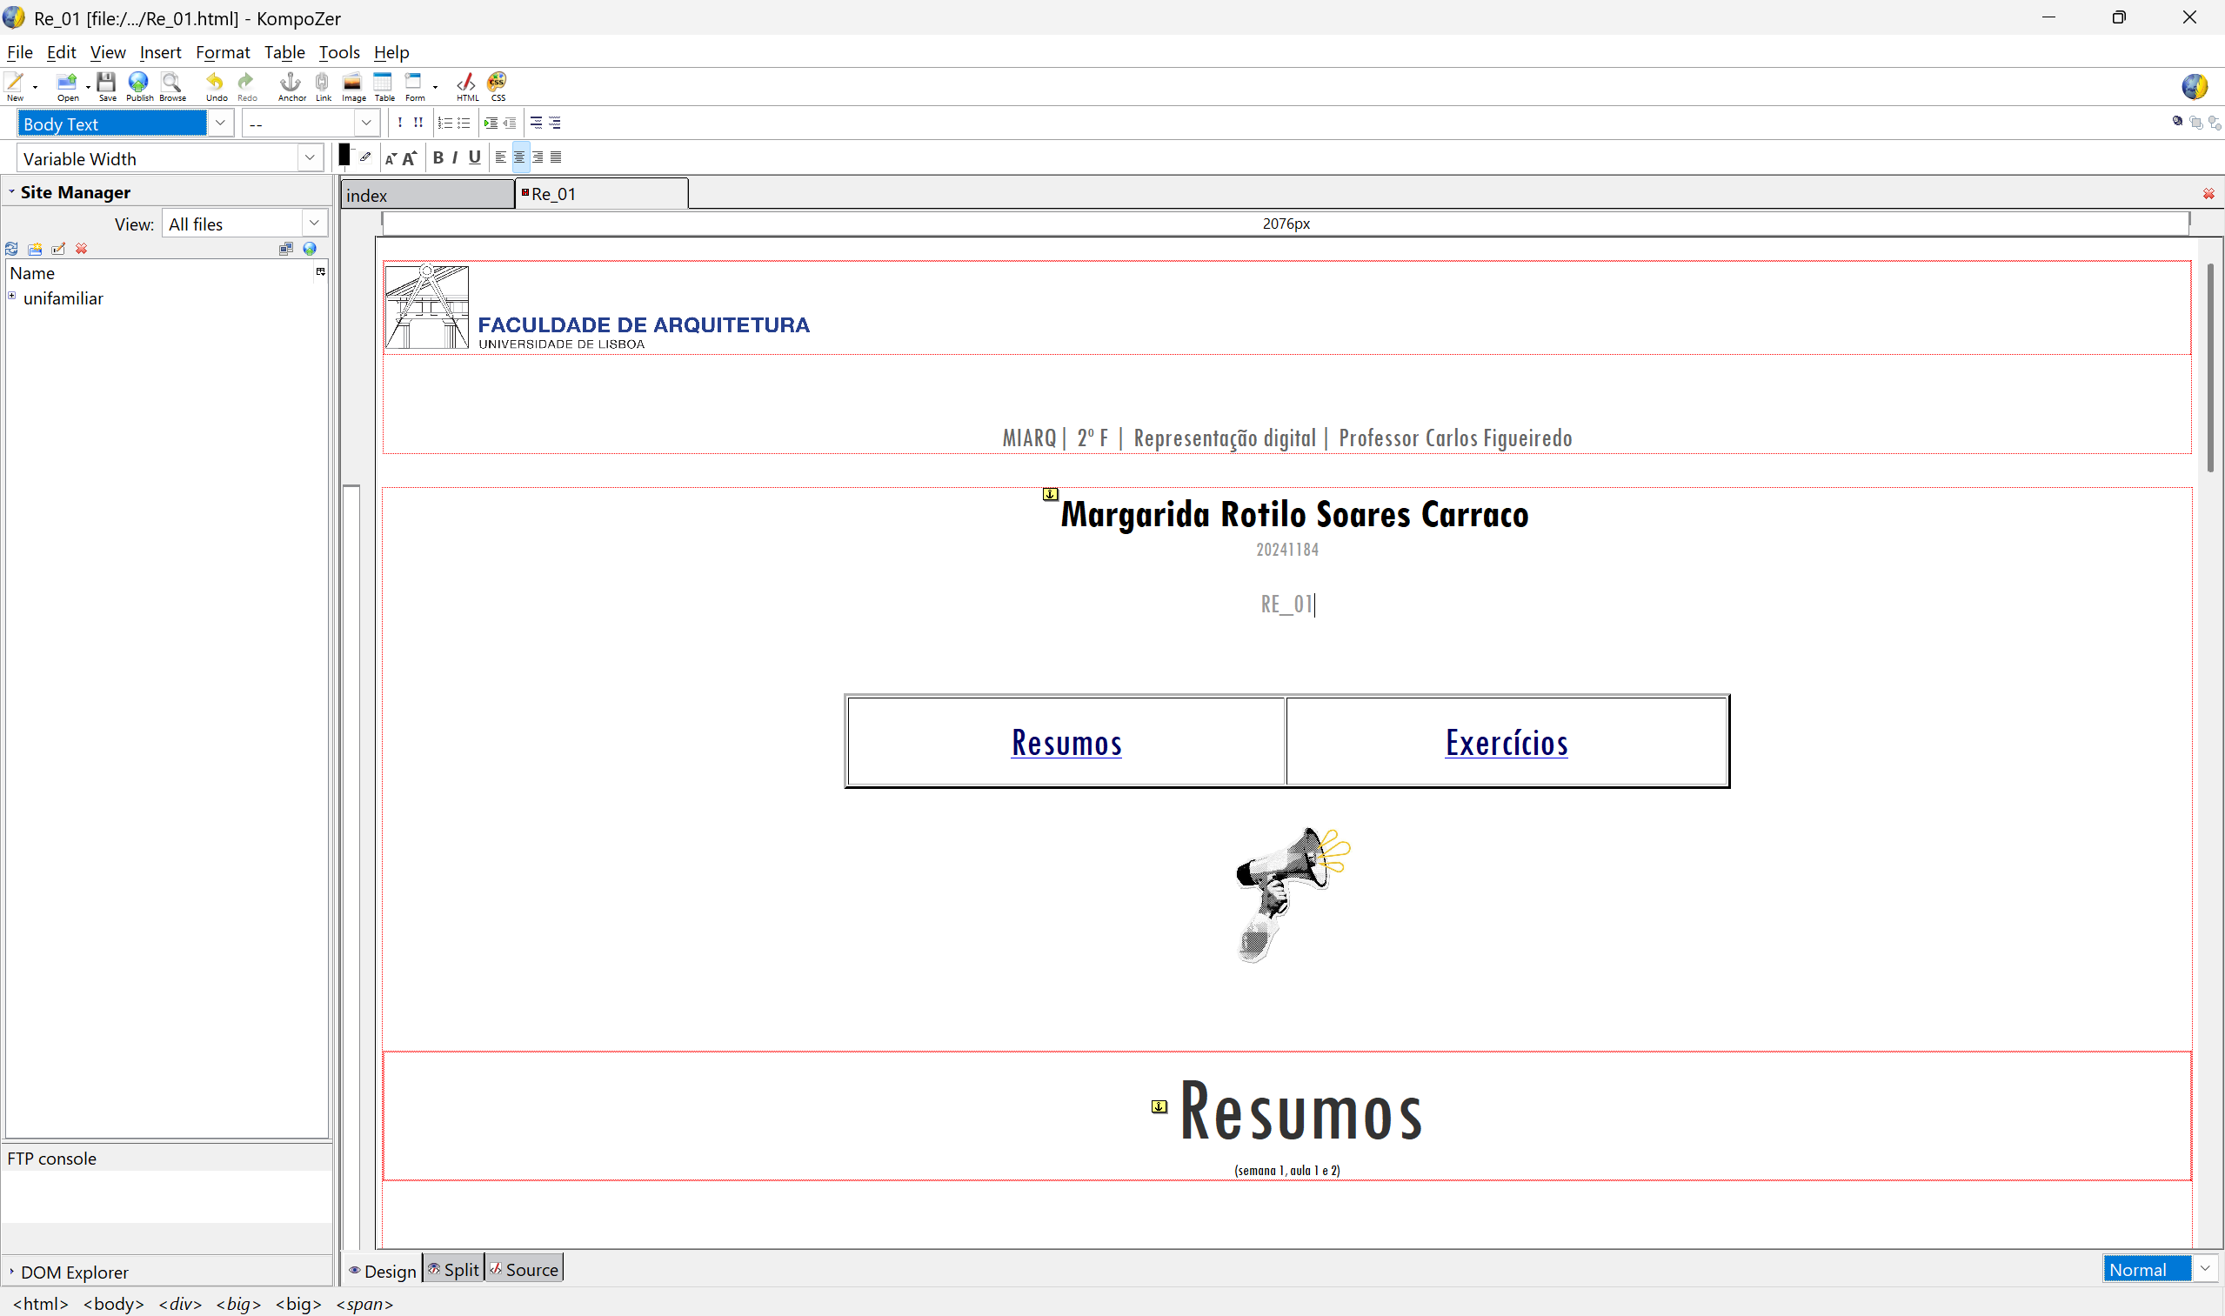Click the Insert Table toolbar icon
The height and width of the screenshot is (1316, 2225).
click(x=383, y=85)
